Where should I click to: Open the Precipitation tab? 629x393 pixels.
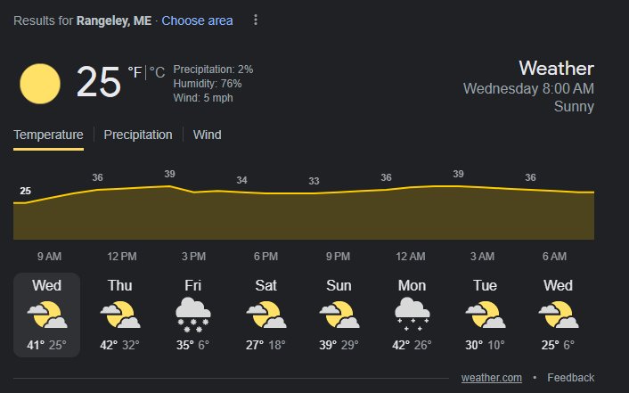[138, 135]
